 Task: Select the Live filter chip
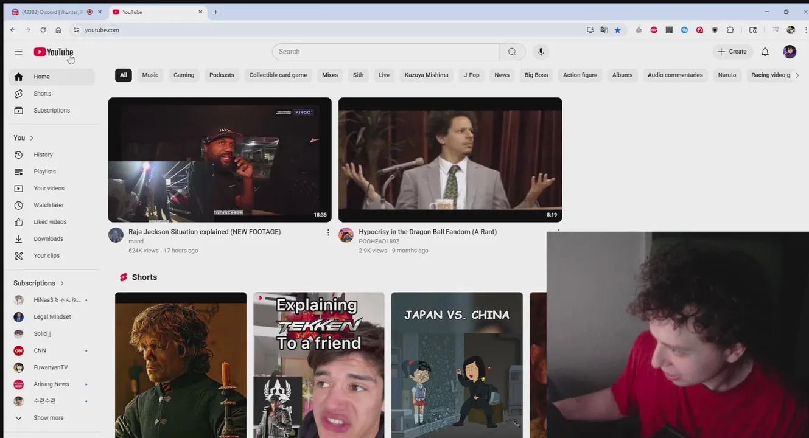[384, 75]
